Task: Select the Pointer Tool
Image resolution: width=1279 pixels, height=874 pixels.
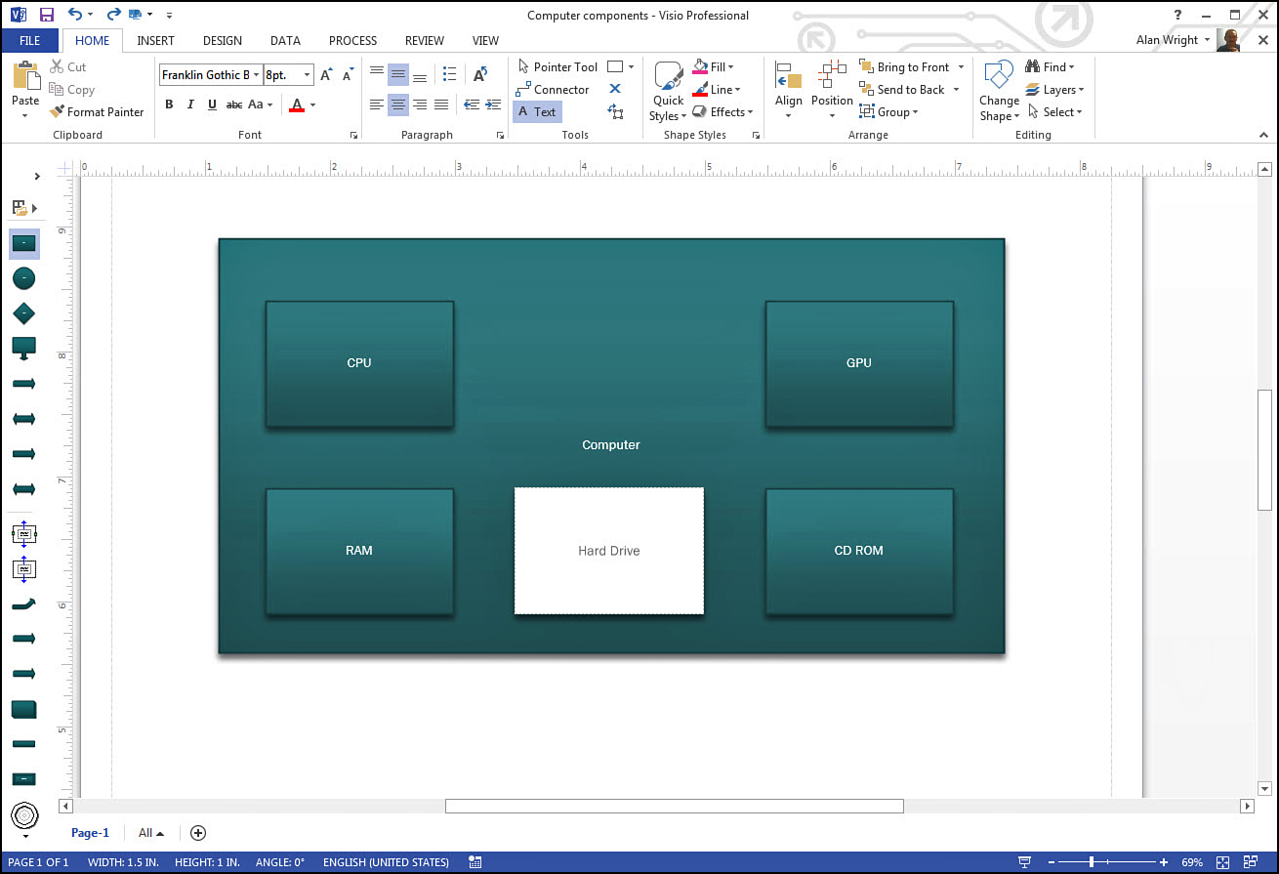Action: (557, 67)
